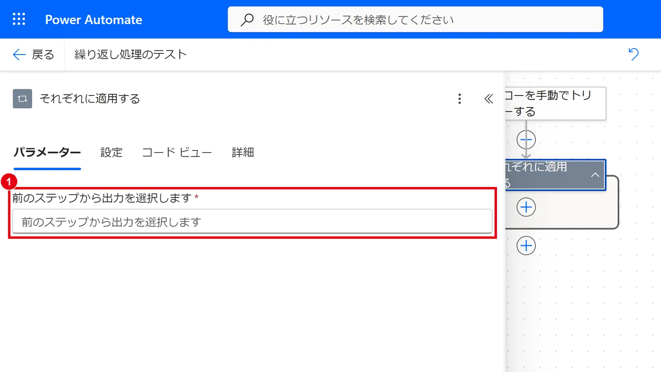Add step below the apply-to-each loop

[526, 246]
